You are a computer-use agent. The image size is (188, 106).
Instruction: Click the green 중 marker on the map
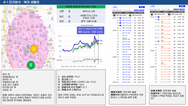tap(31, 65)
